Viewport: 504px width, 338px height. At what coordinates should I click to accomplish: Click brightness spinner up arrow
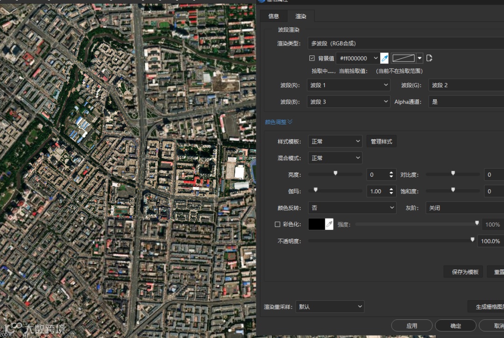[391, 172]
